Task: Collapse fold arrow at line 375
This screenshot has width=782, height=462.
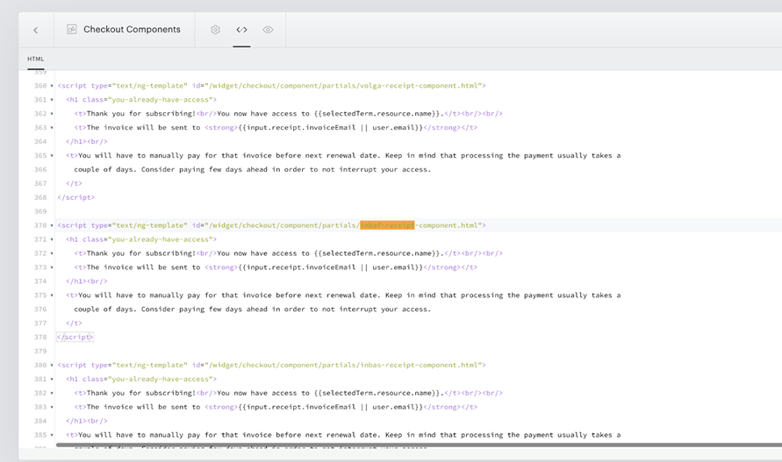Action: point(52,295)
